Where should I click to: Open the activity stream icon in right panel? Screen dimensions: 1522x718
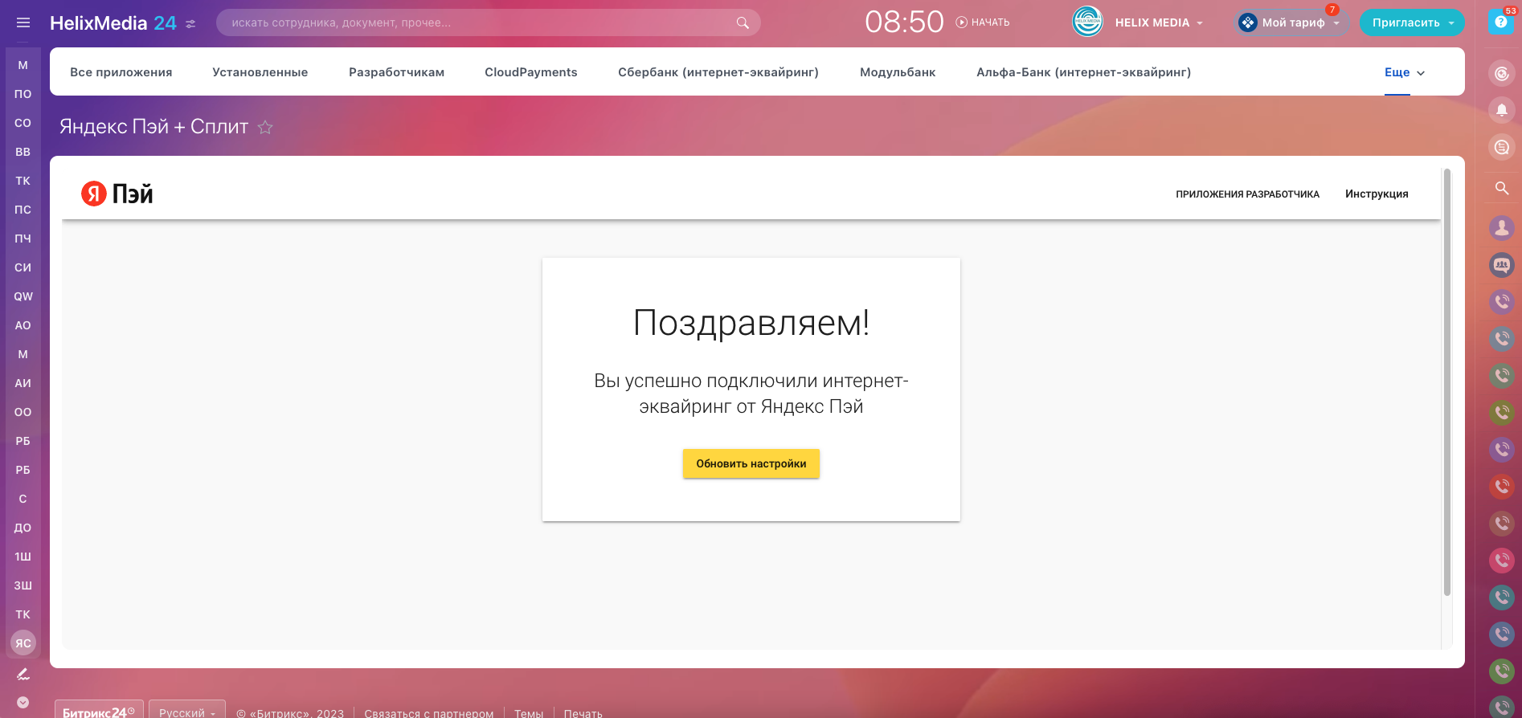point(1501,74)
